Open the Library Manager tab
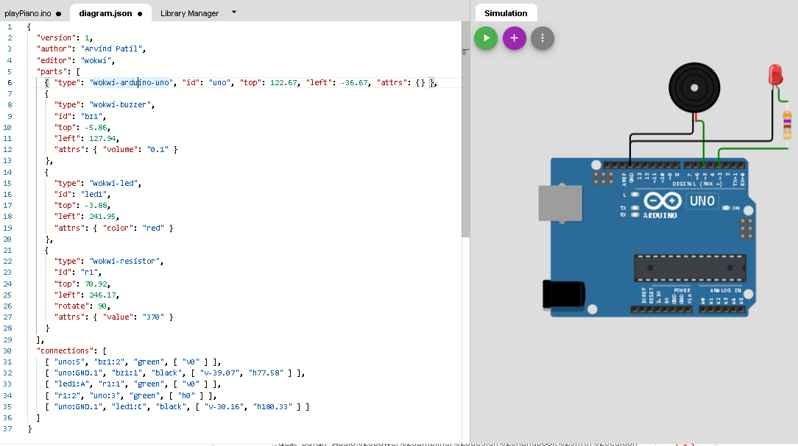798x446 pixels. (189, 13)
